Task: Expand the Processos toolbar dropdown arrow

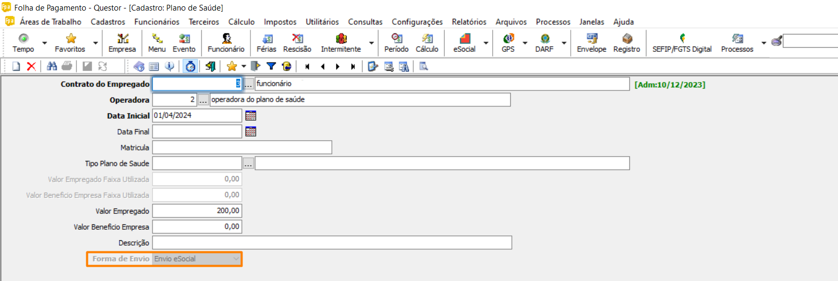Action: click(x=763, y=43)
